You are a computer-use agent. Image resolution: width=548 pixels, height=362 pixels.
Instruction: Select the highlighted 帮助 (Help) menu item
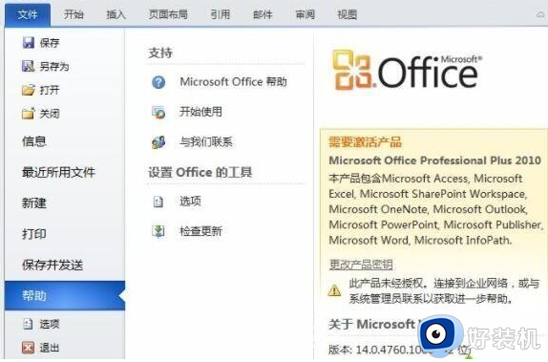(x=65, y=295)
